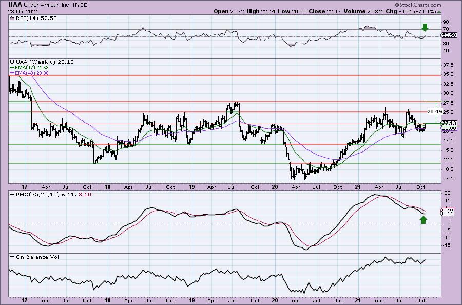The width and height of the screenshot is (462, 305).
Task: Click the 17.5 price axis label
Action: click(x=448, y=141)
